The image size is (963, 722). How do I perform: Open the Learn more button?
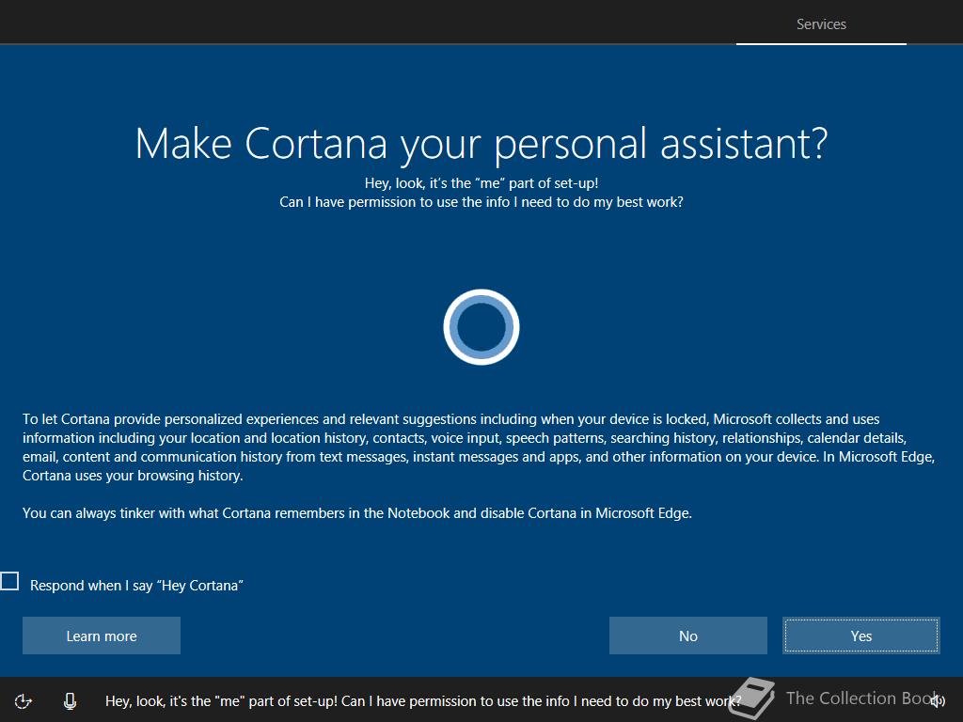(102, 636)
